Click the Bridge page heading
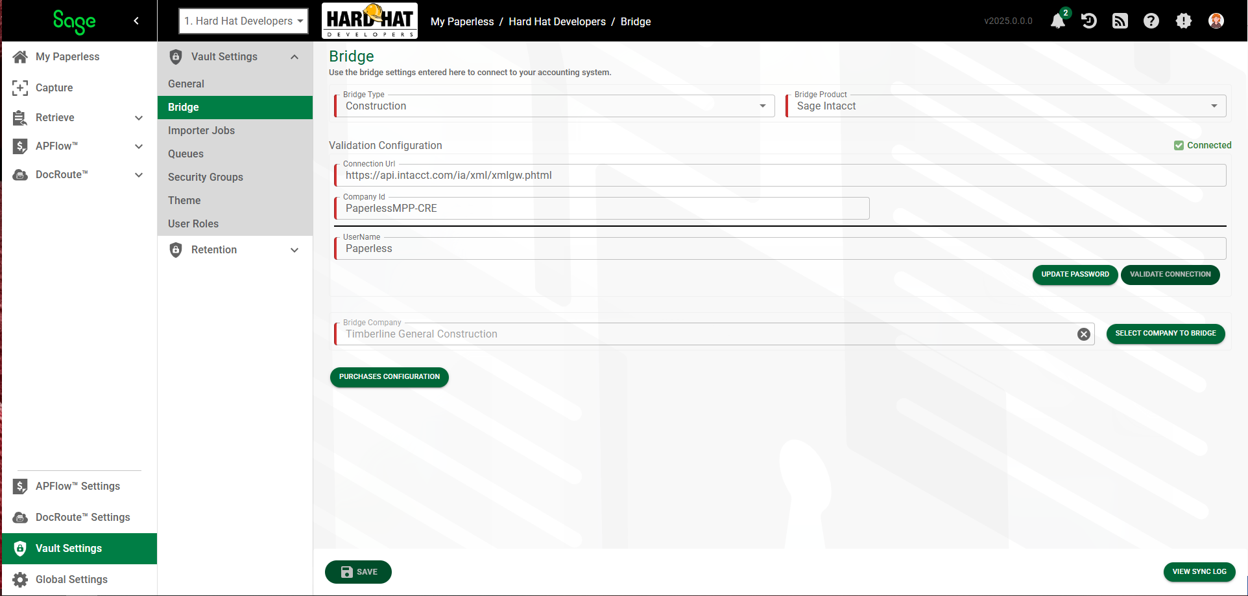This screenshot has width=1248, height=596. click(352, 56)
